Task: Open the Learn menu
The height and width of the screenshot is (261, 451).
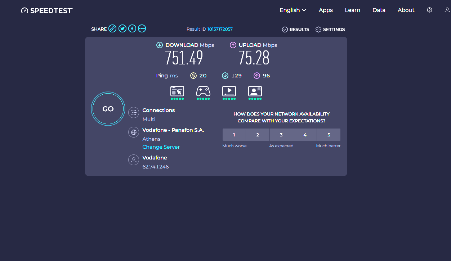Action: point(352,10)
